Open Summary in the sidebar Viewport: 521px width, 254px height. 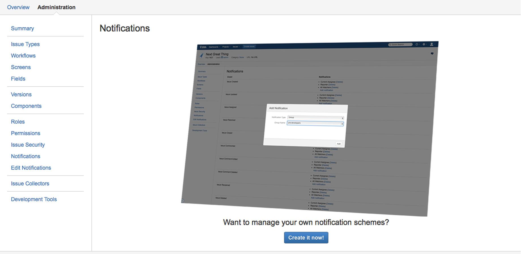[22, 29]
